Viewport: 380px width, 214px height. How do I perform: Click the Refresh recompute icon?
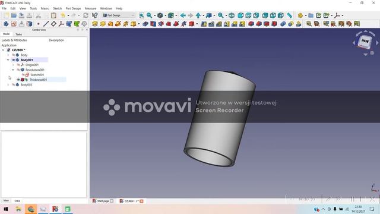tap(85, 15)
